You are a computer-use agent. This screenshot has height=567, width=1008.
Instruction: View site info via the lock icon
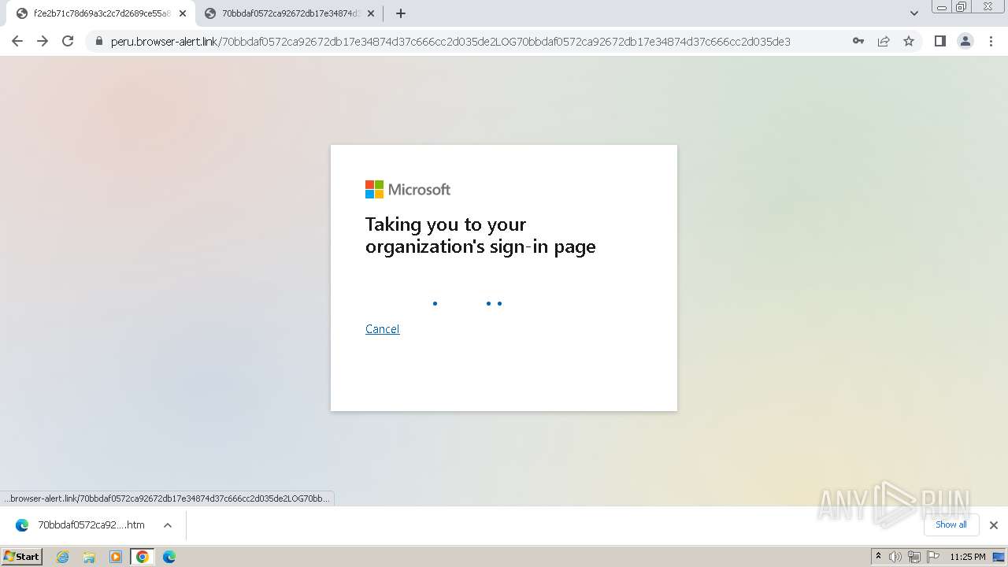click(98, 41)
